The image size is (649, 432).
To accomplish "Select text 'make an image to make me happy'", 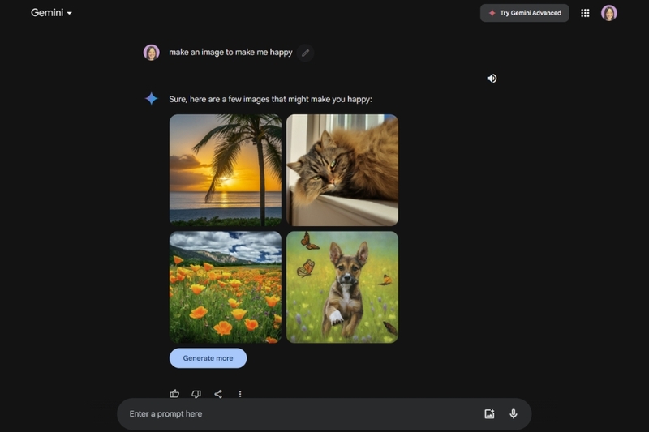I will pyautogui.click(x=230, y=53).
